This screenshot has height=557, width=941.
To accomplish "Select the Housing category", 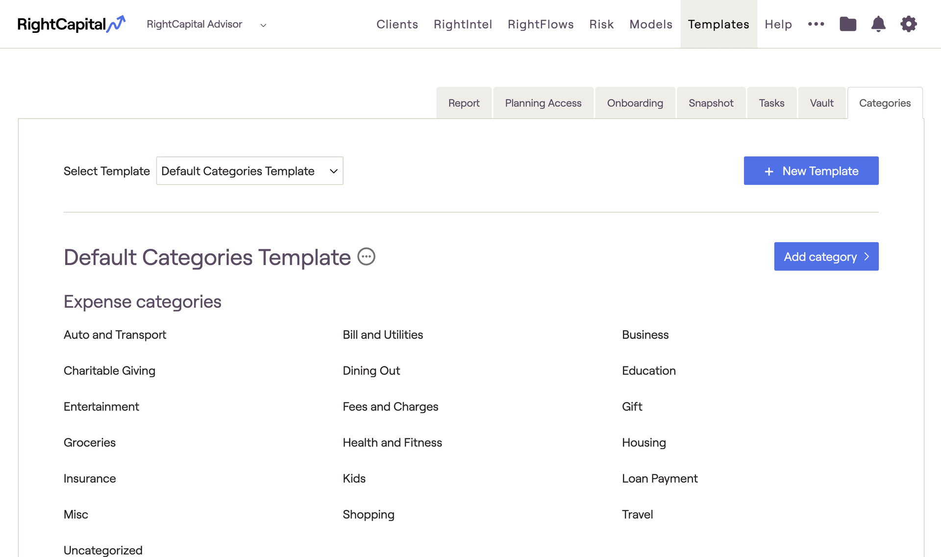I will pyautogui.click(x=644, y=442).
